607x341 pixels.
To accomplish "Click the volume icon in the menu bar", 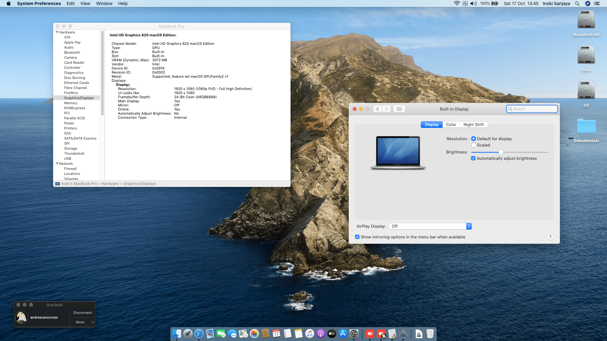I will pyautogui.click(x=473, y=3).
